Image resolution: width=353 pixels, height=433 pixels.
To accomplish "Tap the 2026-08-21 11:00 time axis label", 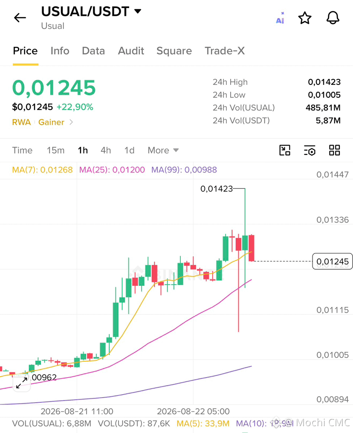I will [77, 412].
